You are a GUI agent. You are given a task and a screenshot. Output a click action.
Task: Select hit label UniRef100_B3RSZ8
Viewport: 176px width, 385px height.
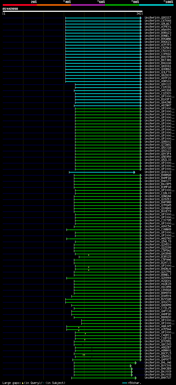pos(158,257)
